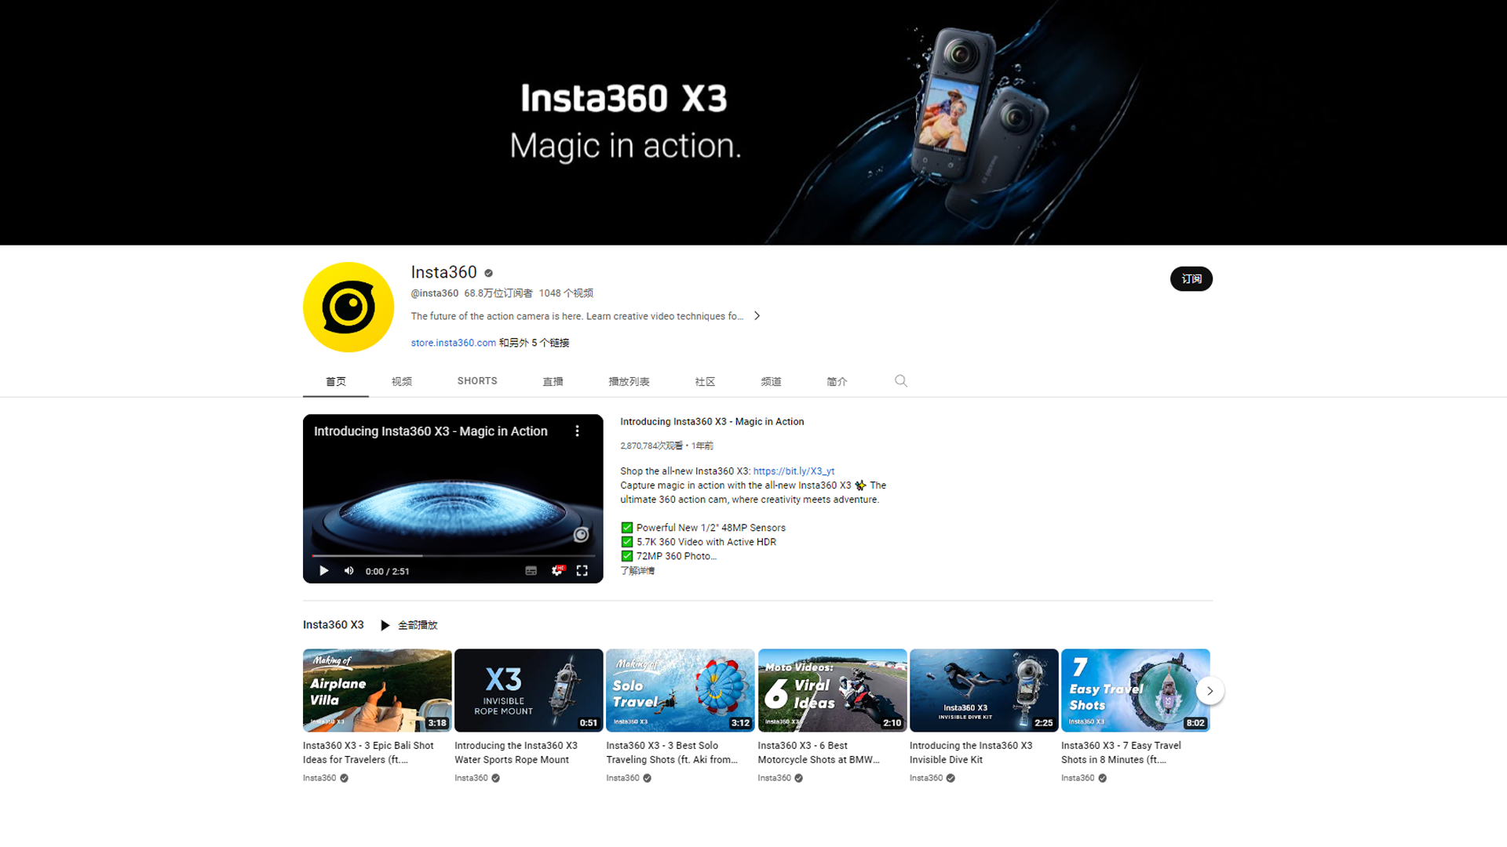Screen dimensions: 1507x847
Task: Click the verified badge next to Insta360
Action: (x=487, y=273)
